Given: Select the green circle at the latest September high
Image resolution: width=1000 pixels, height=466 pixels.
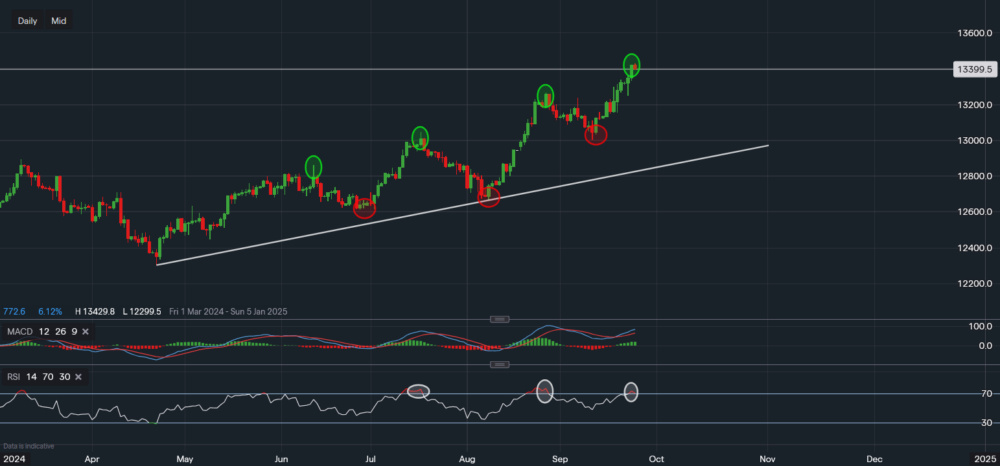Looking at the screenshot, I should (632, 65).
